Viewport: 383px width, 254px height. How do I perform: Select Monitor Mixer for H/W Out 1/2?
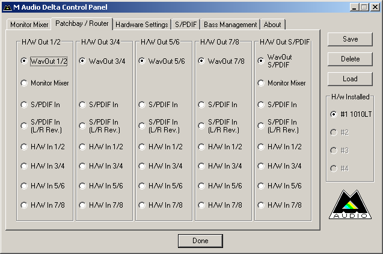click(x=24, y=83)
